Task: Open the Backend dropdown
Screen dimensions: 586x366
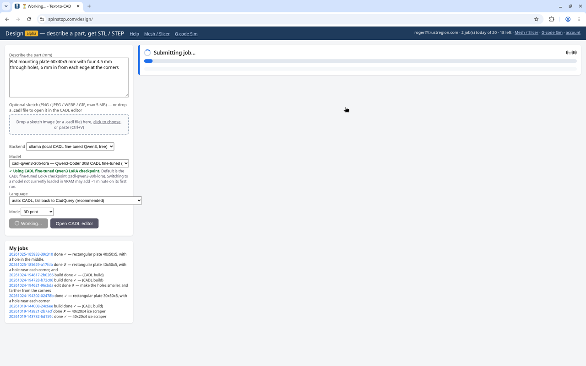Action: click(70, 146)
